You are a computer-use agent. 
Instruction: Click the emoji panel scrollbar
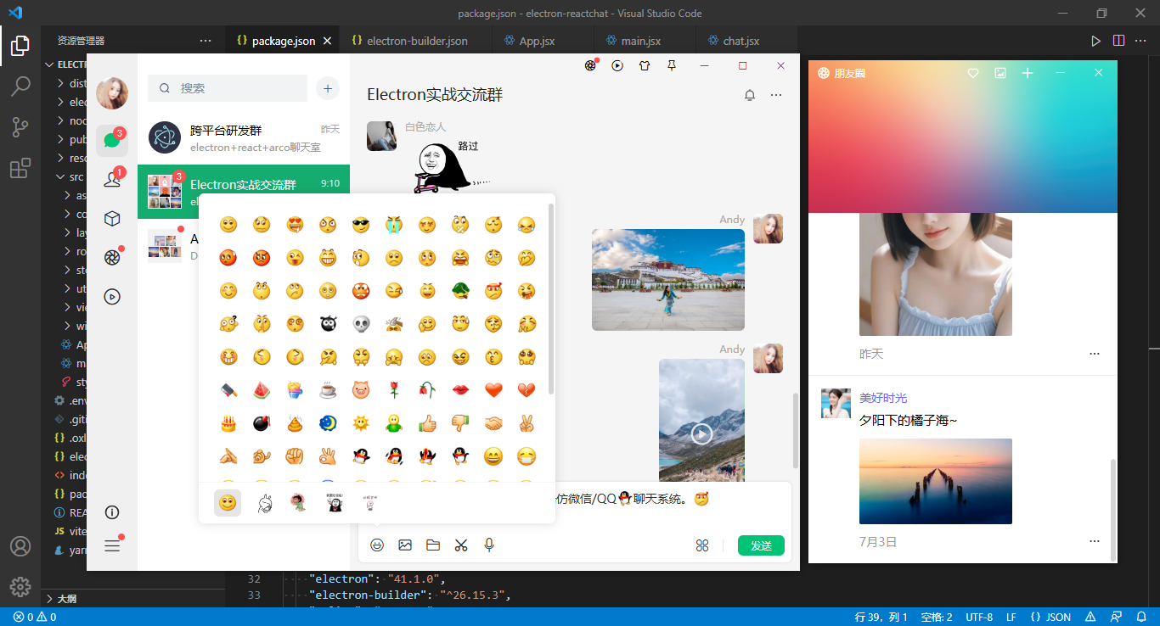coord(551,299)
